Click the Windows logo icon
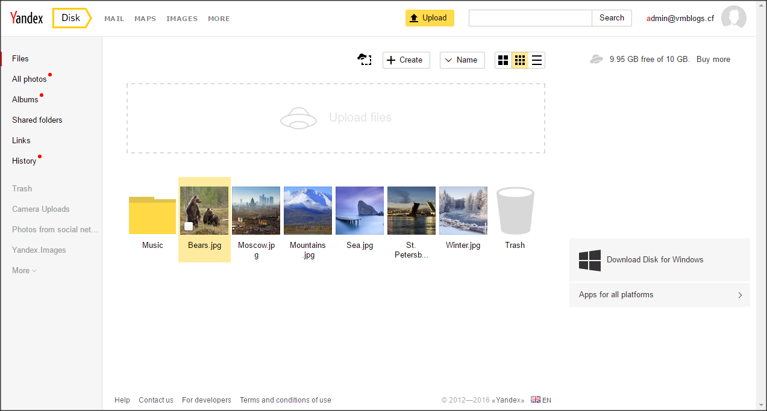The height and width of the screenshot is (411, 767). click(589, 260)
